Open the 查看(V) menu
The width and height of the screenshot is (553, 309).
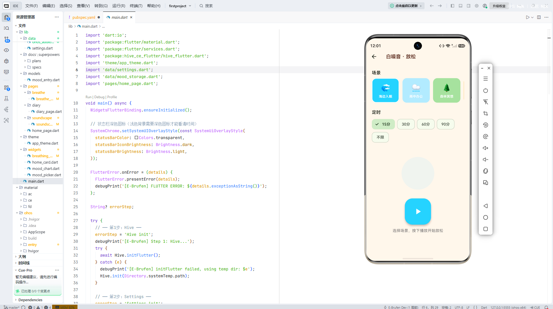(x=83, y=6)
